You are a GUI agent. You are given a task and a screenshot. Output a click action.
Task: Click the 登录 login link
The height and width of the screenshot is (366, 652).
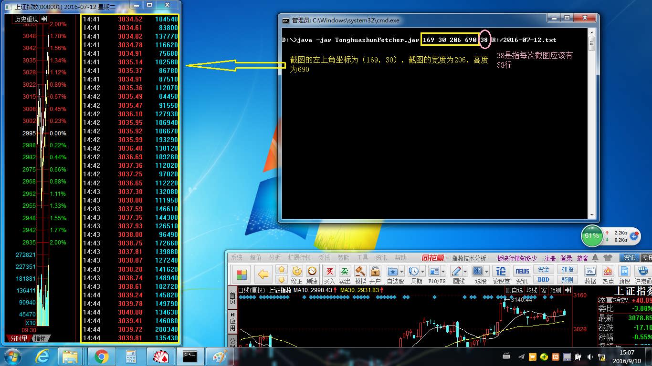click(566, 258)
